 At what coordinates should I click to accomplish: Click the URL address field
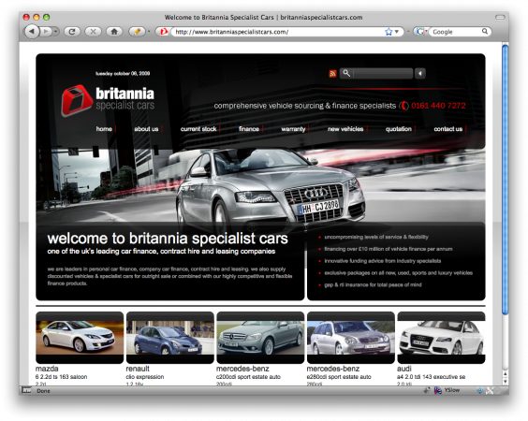277,32
